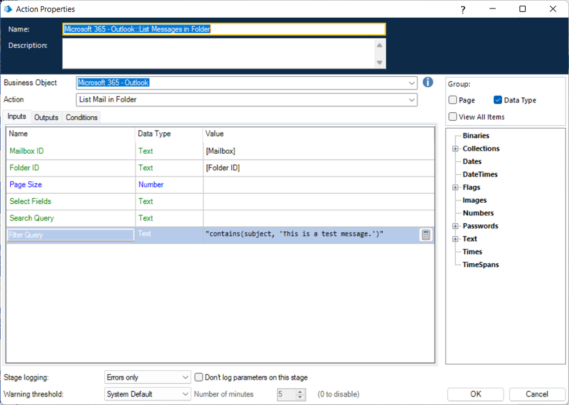Screen dimensions: 569x405
Task: Switch to the Conditions tab
Action: (x=81, y=117)
